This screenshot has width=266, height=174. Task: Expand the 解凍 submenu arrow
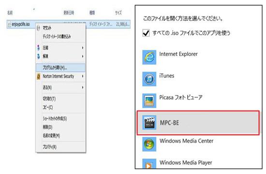pos(83,56)
